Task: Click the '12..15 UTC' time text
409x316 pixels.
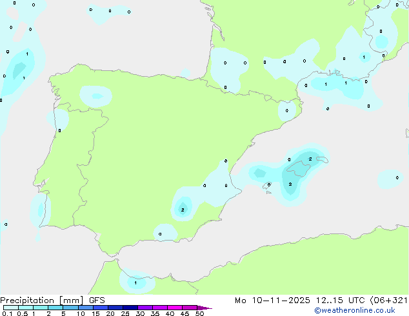Action: (340, 301)
